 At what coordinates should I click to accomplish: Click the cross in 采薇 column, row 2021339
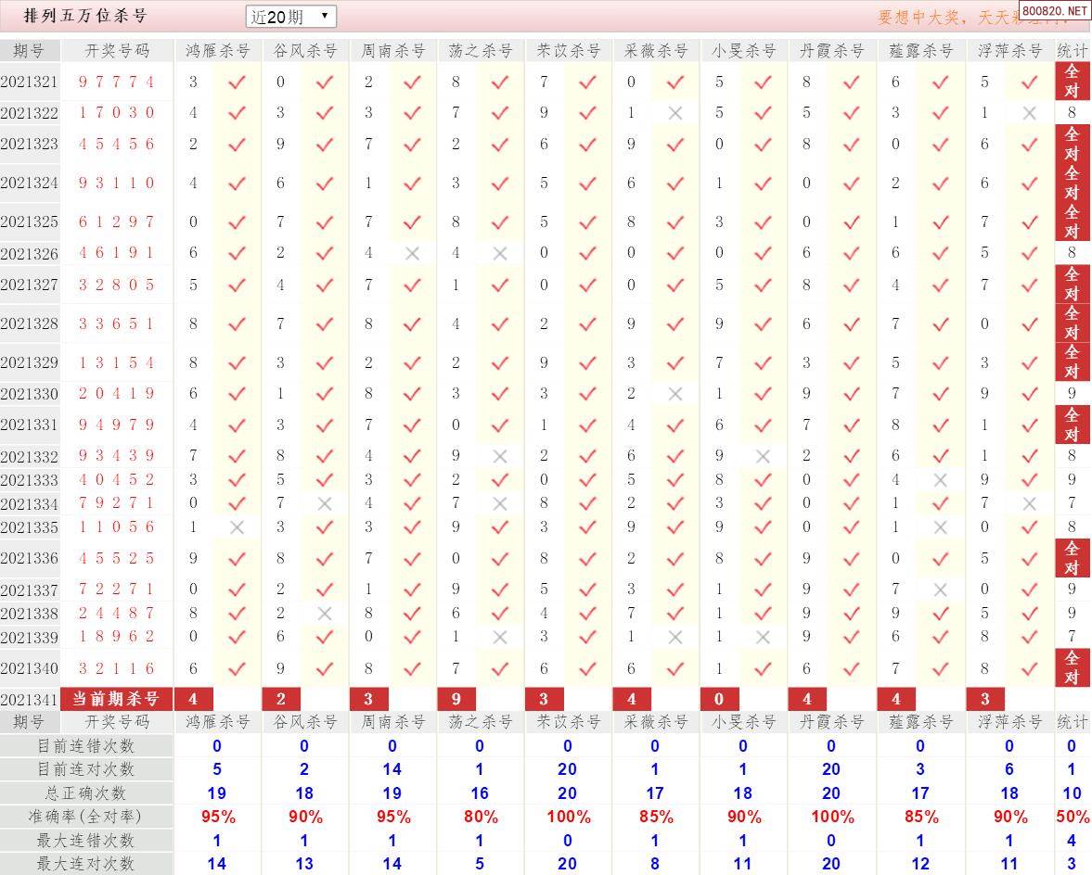pyautogui.click(x=674, y=637)
